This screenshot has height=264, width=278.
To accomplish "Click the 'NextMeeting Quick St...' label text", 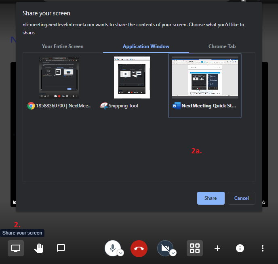I will tap(208, 106).
